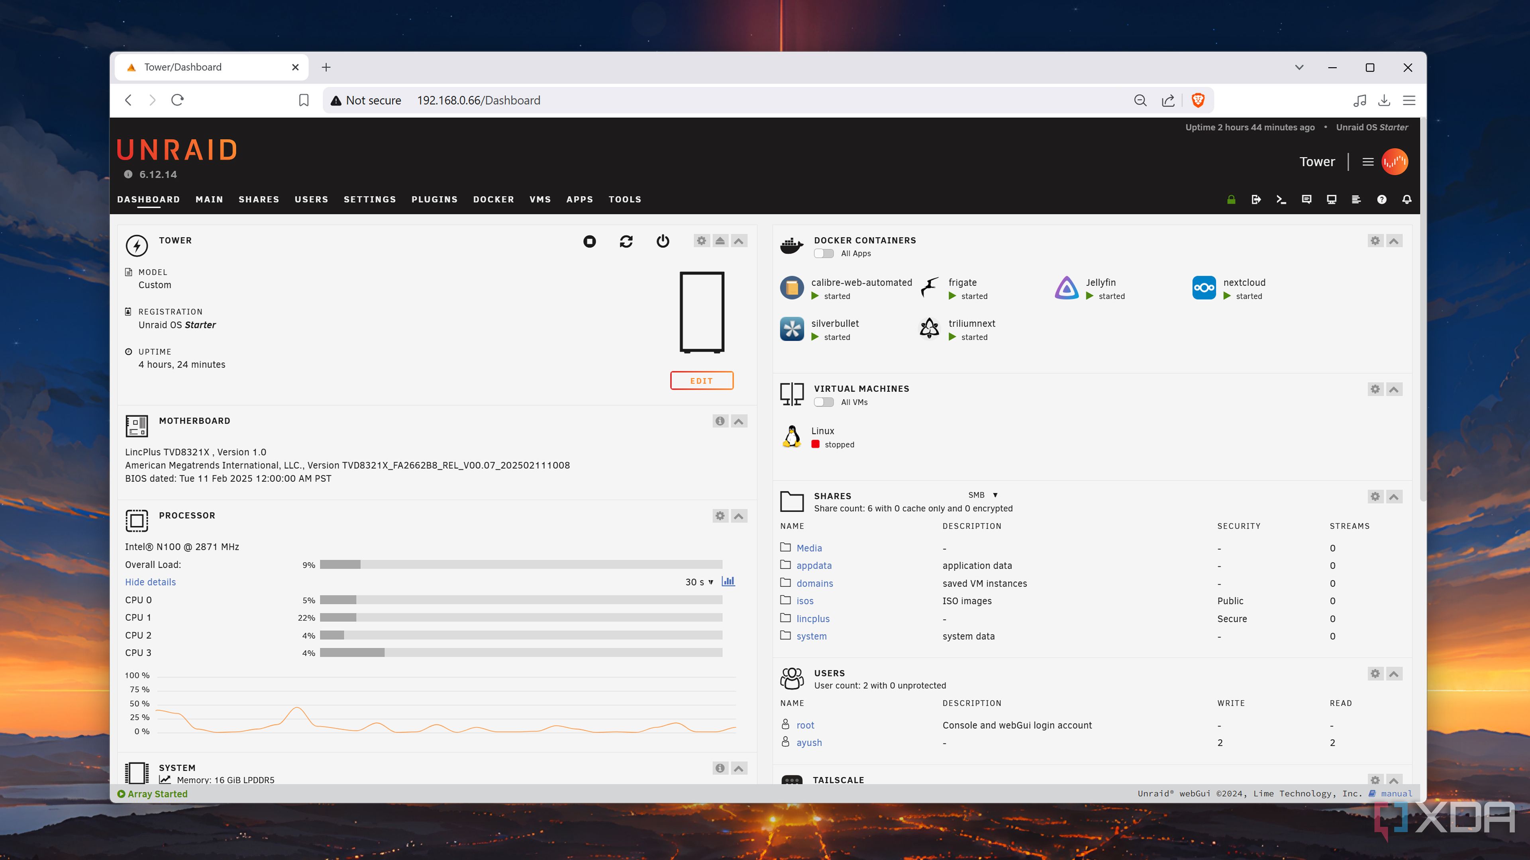The height and width of the screenshot is (860, 1530).
Task: Toggle the All VMs switch
Action: (x=823, y=402)
